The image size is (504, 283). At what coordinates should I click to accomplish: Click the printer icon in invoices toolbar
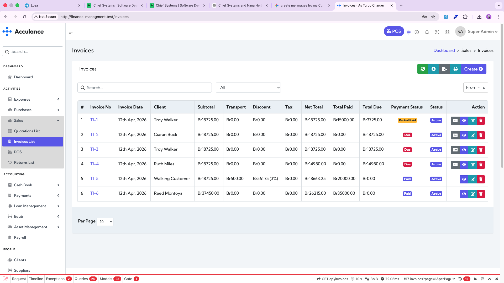tap(455, 69)
